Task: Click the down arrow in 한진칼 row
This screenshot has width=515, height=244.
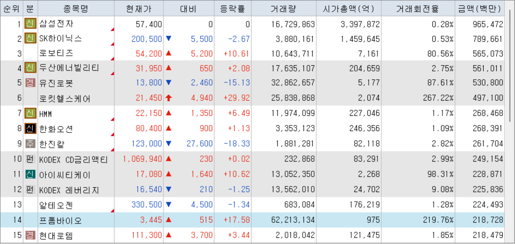Action: (169, 143)
